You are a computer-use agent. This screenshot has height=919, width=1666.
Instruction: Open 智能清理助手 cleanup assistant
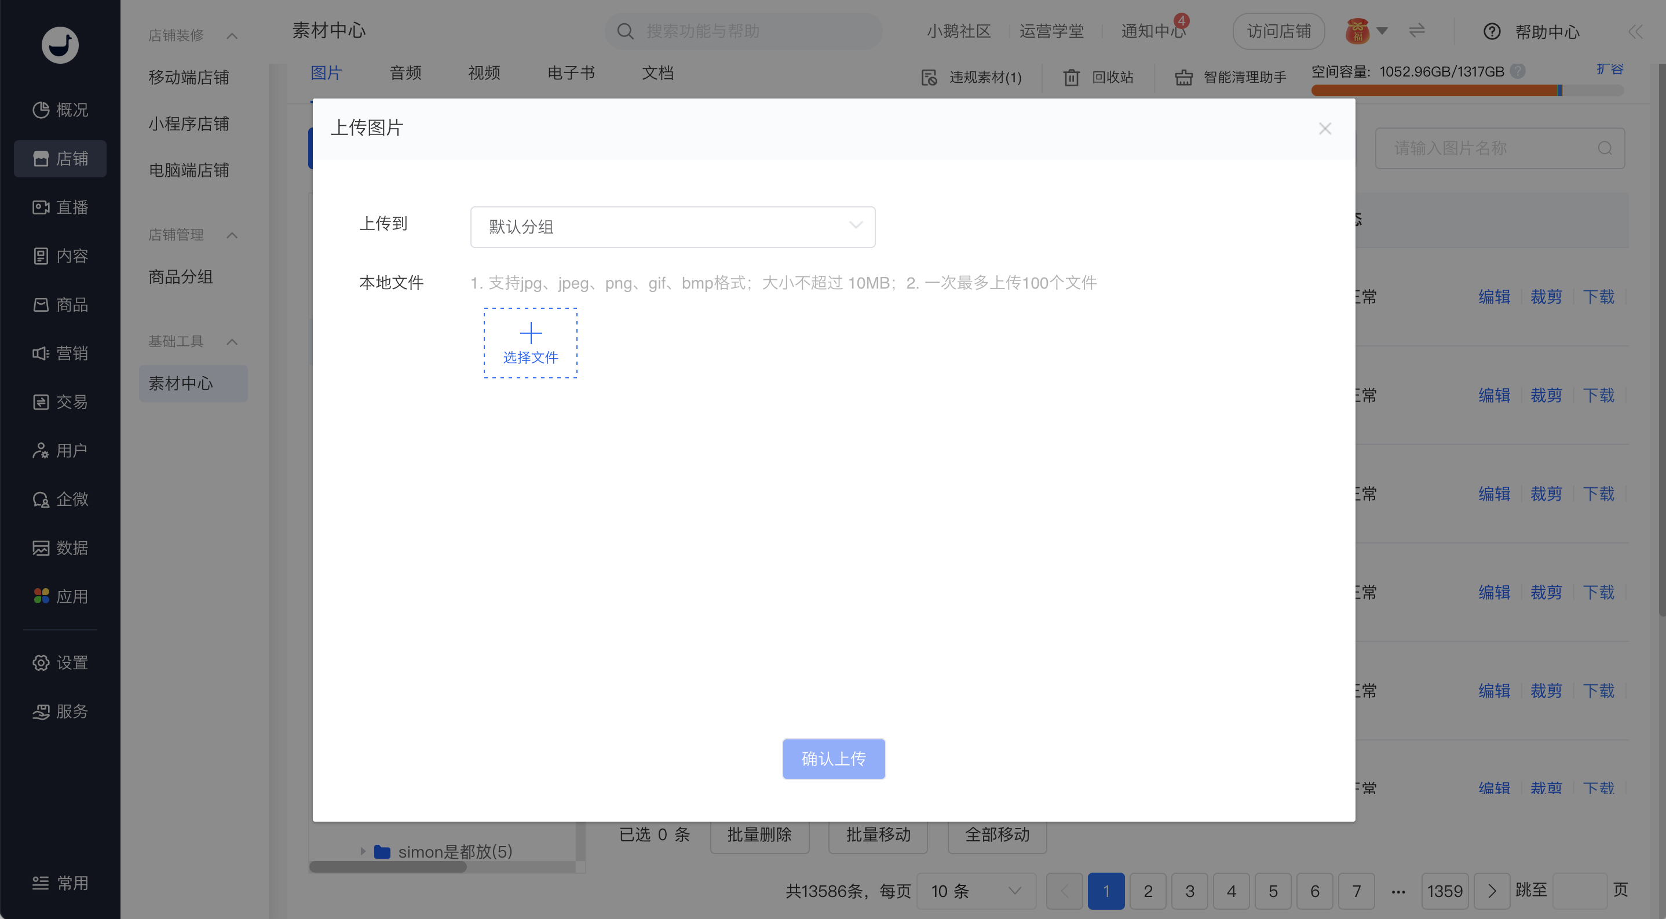pyautogui.click(x=1231, y=78)
